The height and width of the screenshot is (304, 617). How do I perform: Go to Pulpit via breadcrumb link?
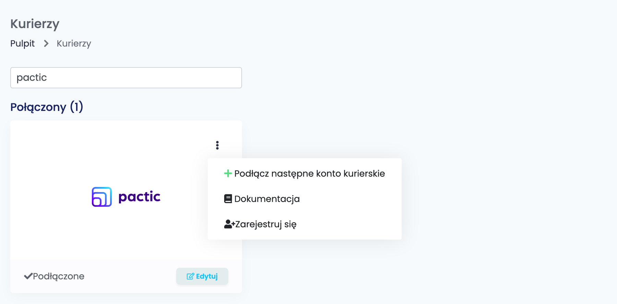(x=23, y=43)
